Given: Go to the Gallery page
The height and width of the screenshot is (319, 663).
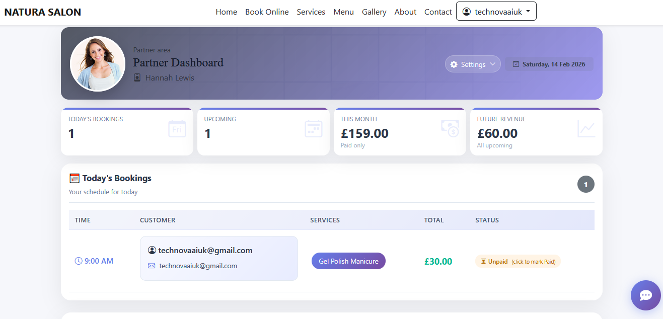Looking at the screenshot, I should click(x=374, y=12).
